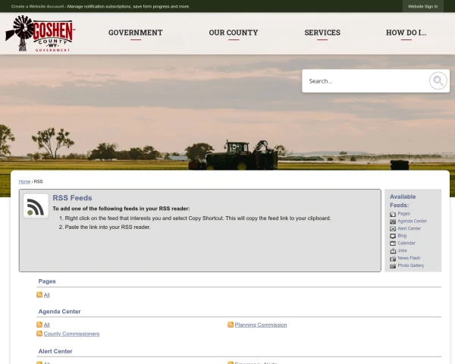Click RSS icon beside County Commissioners feed
This screenshot has width=455, height=364.
(x=39, y=334)
